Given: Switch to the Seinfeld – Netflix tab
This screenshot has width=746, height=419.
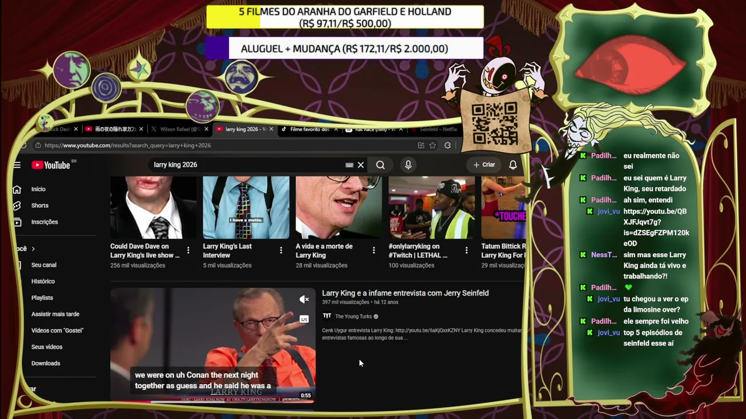Looking at the screenshot, I should (x=435, y=129).
